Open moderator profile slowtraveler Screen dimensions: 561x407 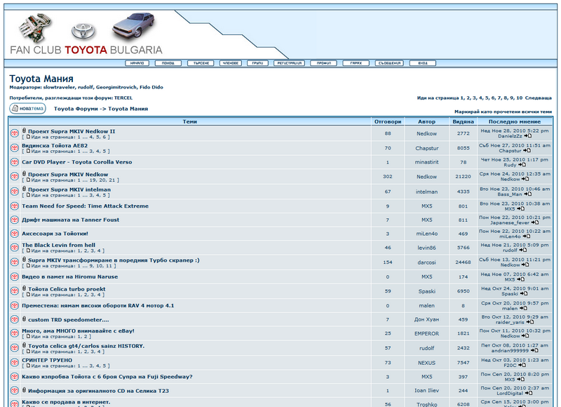tap(59, 87)
